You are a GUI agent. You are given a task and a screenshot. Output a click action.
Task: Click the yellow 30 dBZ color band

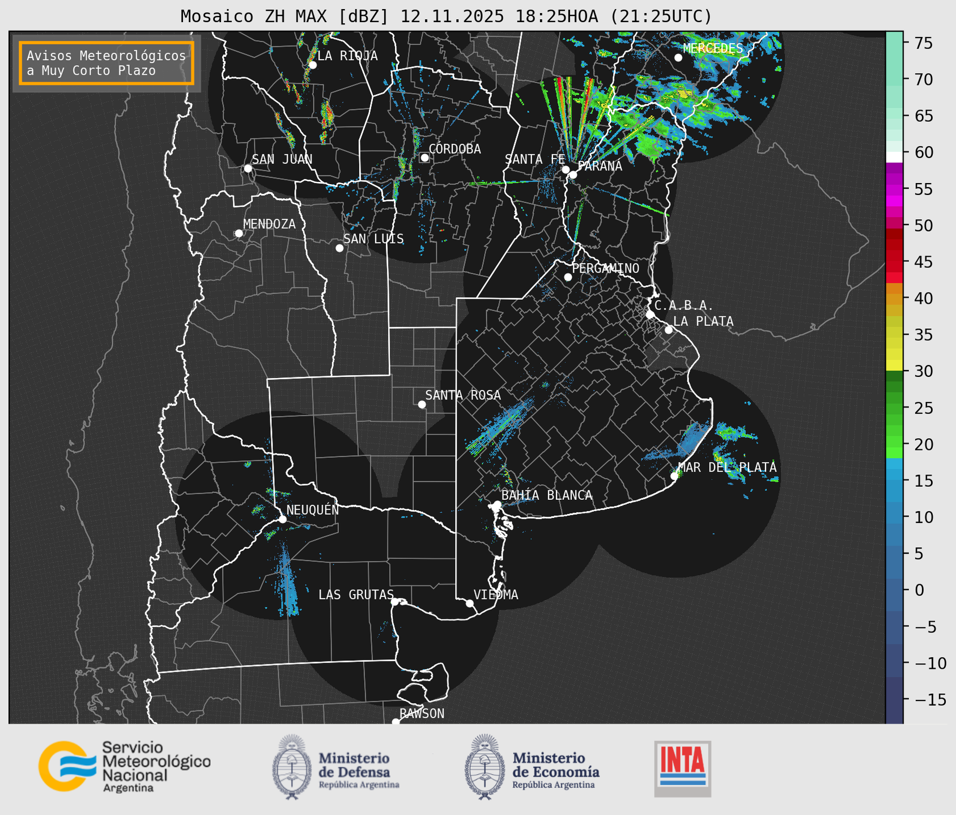(894, 365)
